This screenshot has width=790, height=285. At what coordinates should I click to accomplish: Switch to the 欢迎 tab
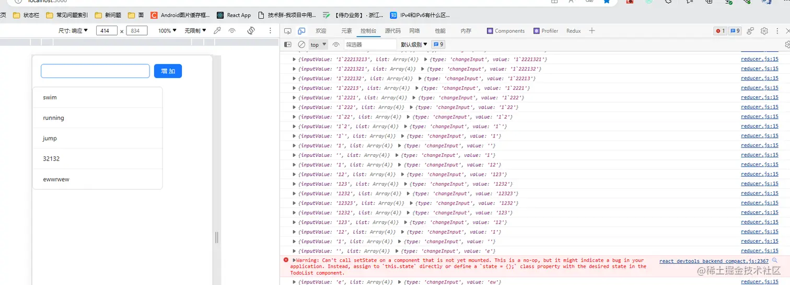click(x=321, y=31)
